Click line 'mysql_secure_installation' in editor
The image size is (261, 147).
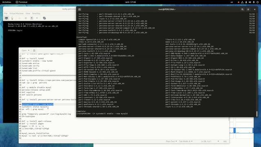tap(35, 133)
